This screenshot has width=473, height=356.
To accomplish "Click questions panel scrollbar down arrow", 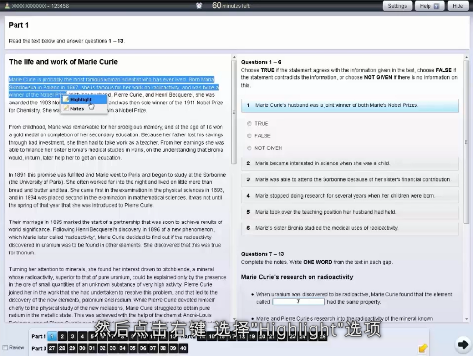I will pyautogui.click(x=467, y=319).
